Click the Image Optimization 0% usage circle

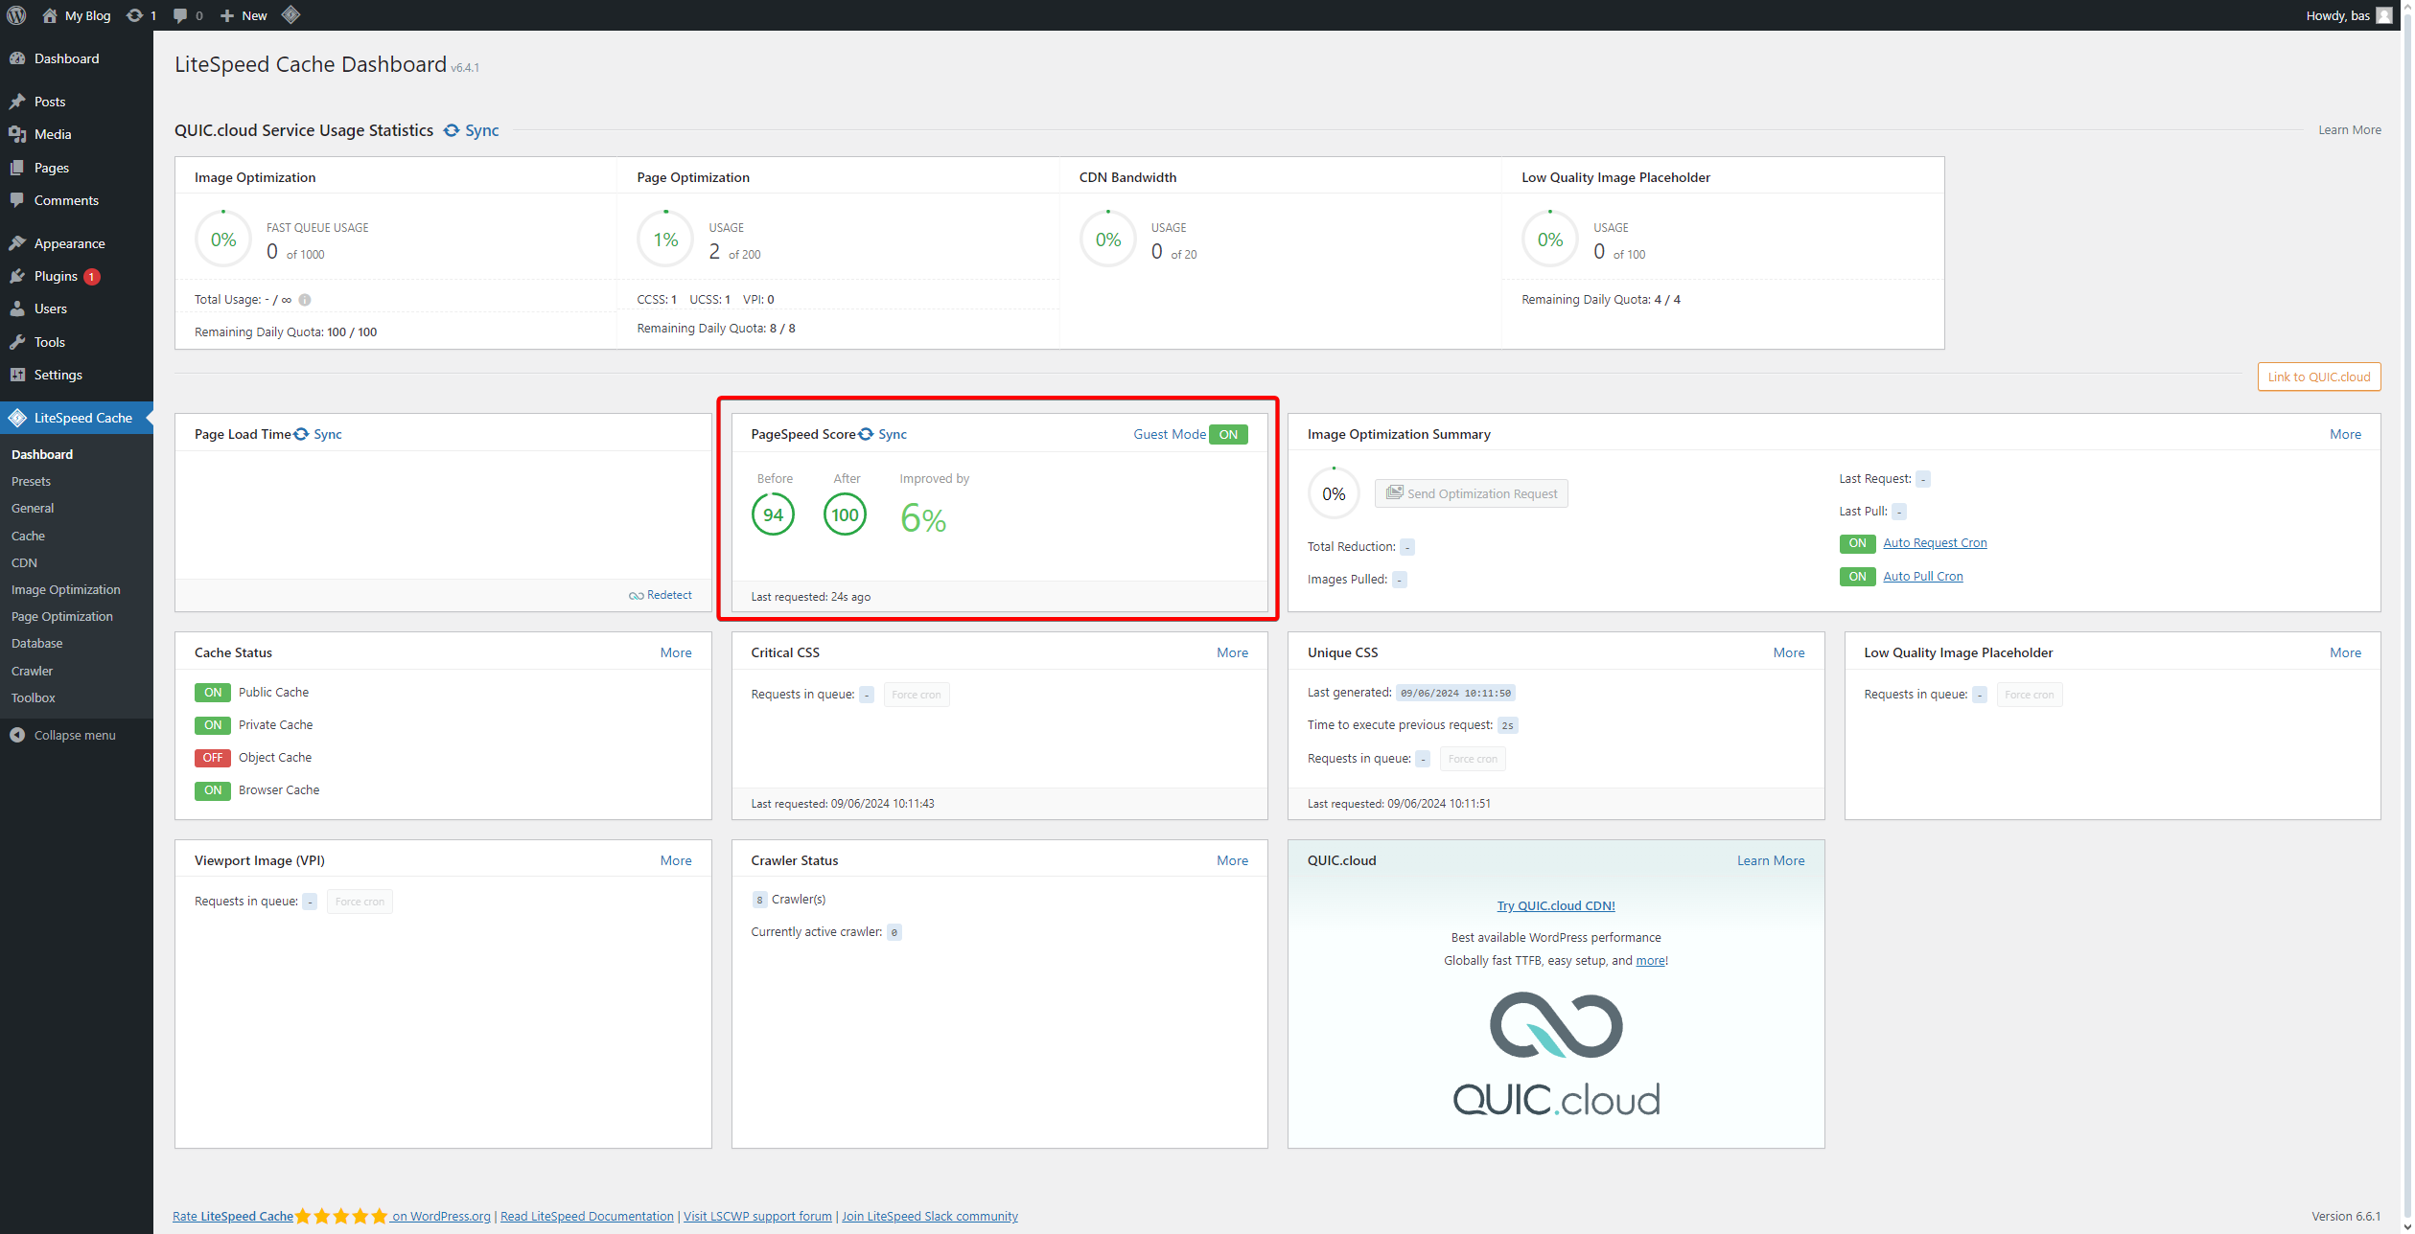point(223,240)
